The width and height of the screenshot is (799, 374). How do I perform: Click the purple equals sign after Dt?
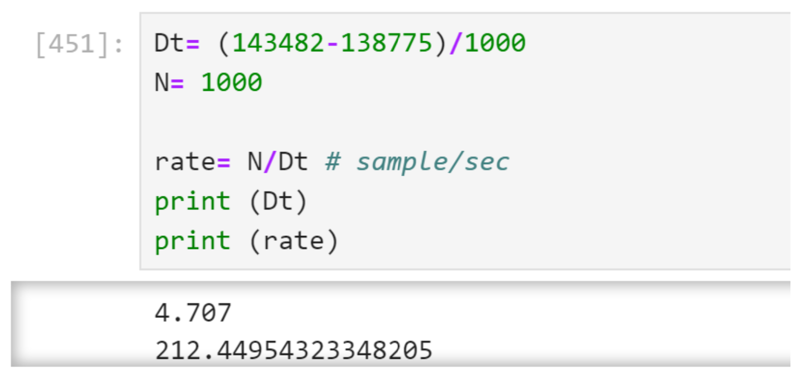pos(192,44)
